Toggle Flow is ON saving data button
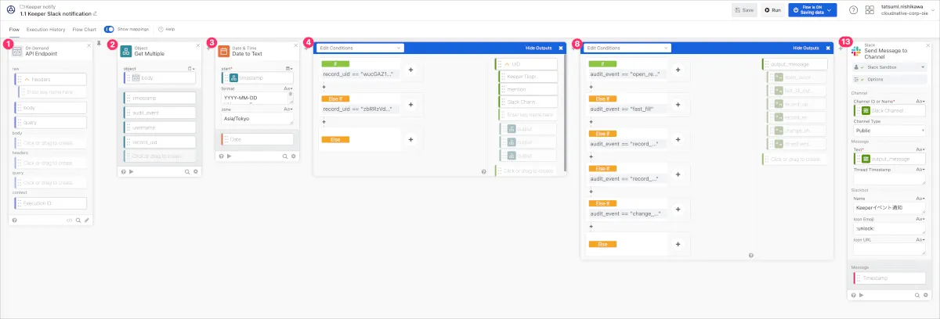This screenshot has width=940, height=319. pyautogui.click(x=811, y=10)
